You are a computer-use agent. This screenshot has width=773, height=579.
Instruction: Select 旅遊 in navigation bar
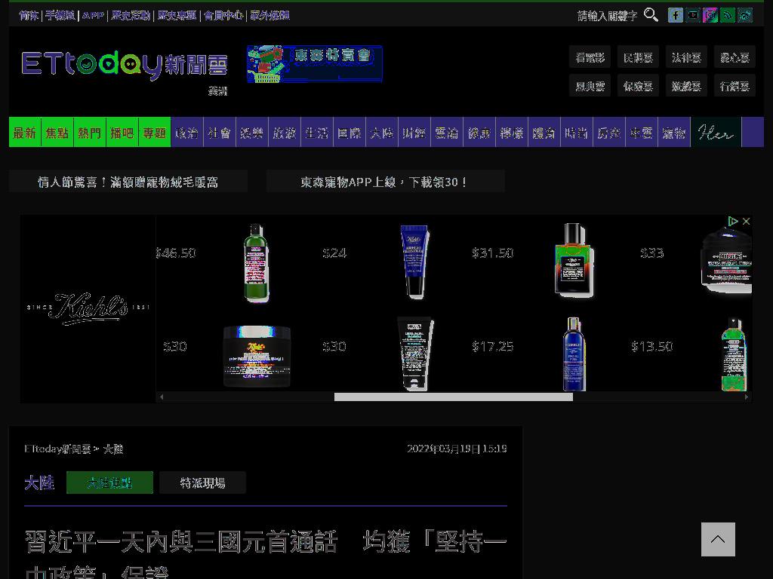pyautogui.click(x=285, y=133)
